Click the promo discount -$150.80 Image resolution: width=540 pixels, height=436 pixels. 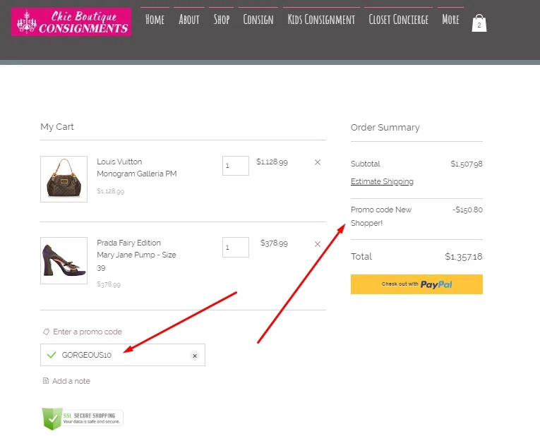[x=467, y=210]
